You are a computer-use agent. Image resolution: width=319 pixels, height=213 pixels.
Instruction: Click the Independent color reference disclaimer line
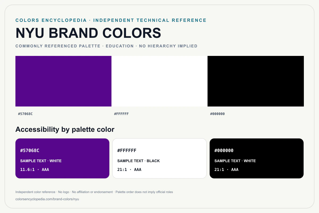click(x=94, y=192)
